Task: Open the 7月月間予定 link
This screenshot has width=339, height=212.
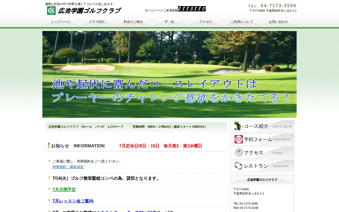Action: click(x=64, y=190)
